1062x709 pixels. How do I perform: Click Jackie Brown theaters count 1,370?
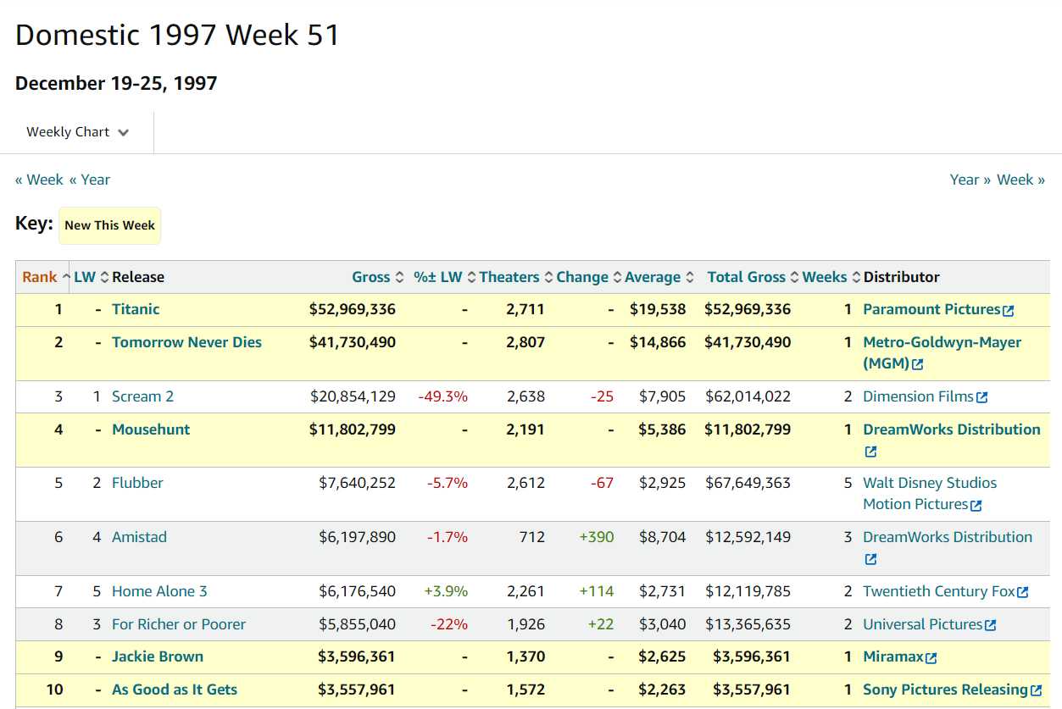525,656
